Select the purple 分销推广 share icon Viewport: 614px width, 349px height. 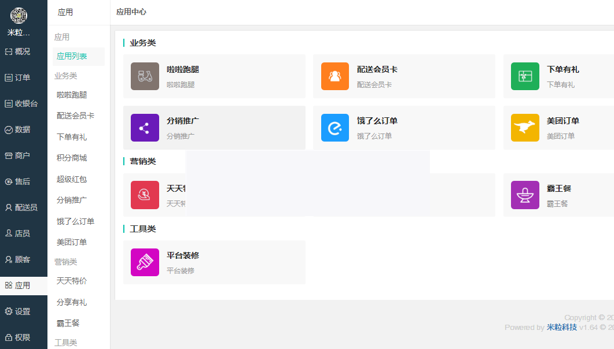[x=144, y=127]
